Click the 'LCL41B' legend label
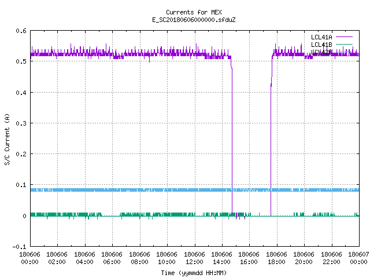Image resolution: width=370 pixels, height=278 pixels. coord(321,45)
